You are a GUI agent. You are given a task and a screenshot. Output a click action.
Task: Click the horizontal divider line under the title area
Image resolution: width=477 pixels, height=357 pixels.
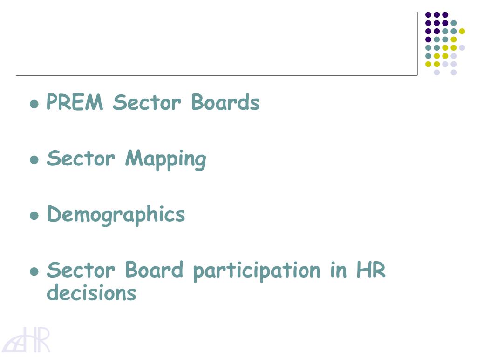tap(216, 75)
